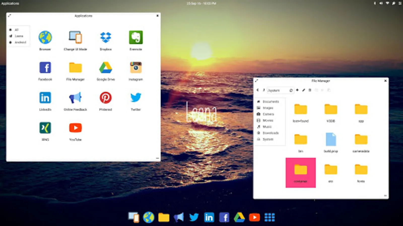
Task: Maximize the Applications window with expand arrow
Action: pyautogui.click(x=9, y=16)
